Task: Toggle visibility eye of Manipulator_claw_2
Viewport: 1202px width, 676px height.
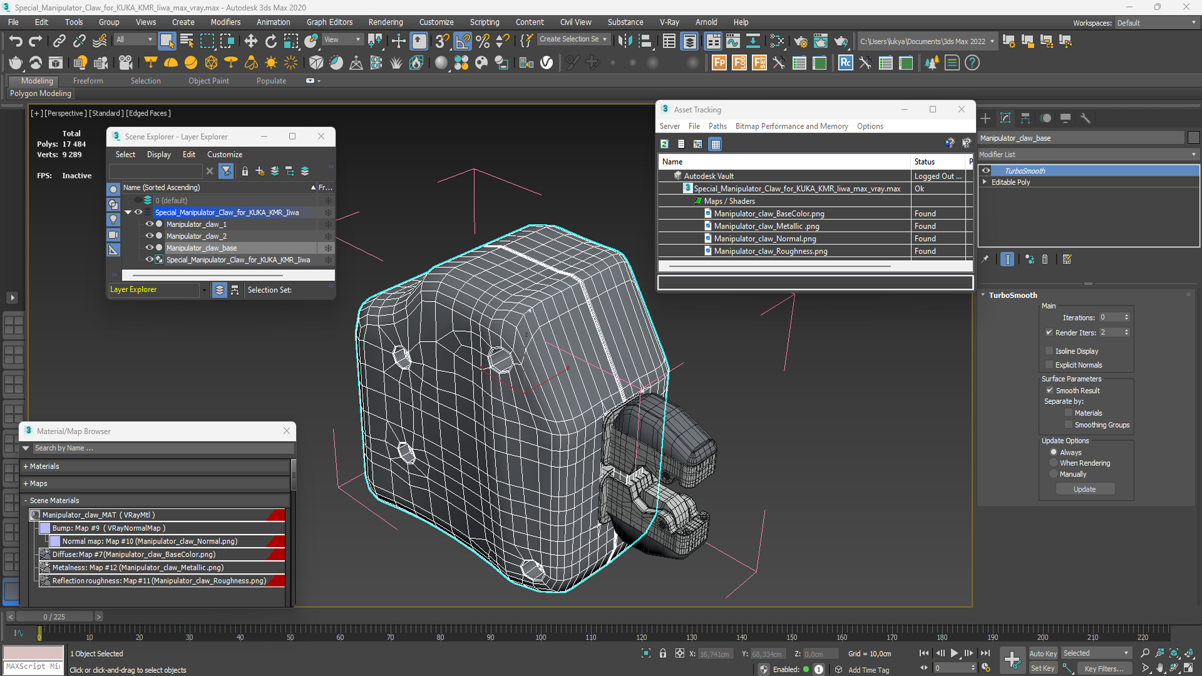Action: point(150,236)
